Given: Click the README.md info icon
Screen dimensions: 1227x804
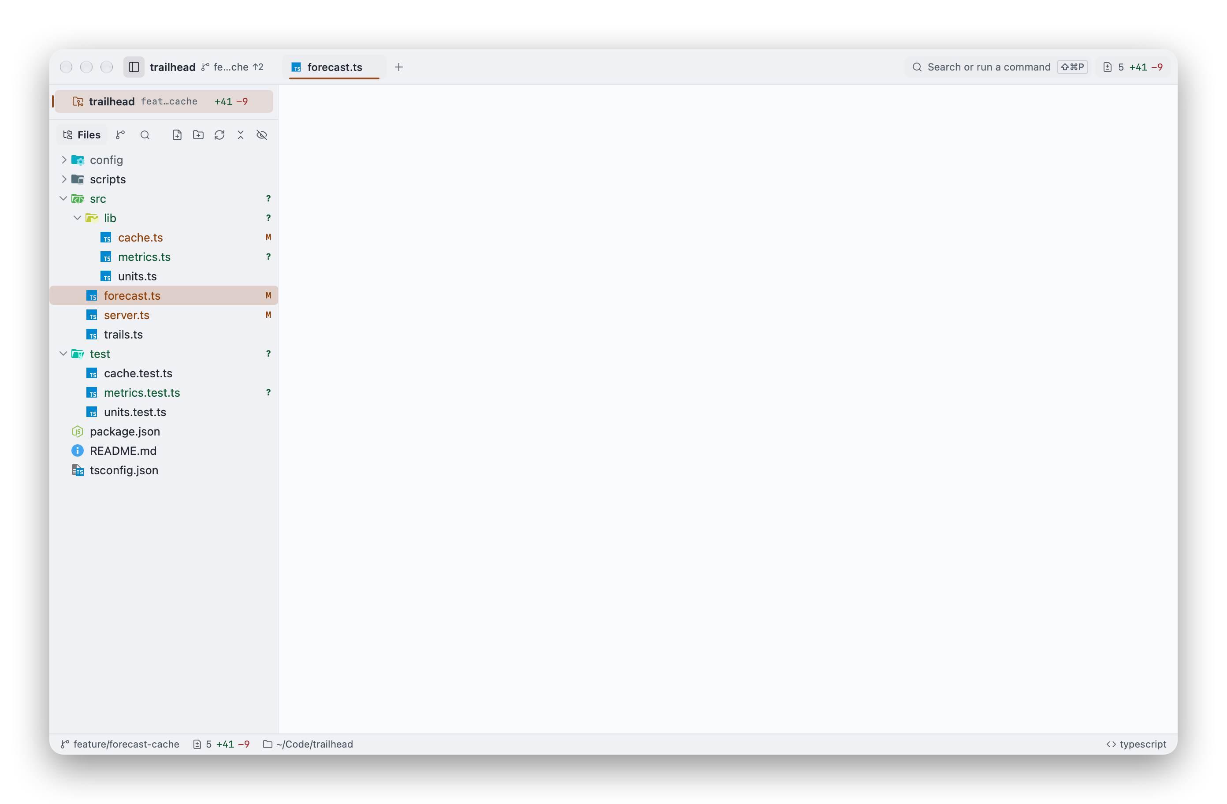Looking at the screenshot, I should click(x=77, y=451).
